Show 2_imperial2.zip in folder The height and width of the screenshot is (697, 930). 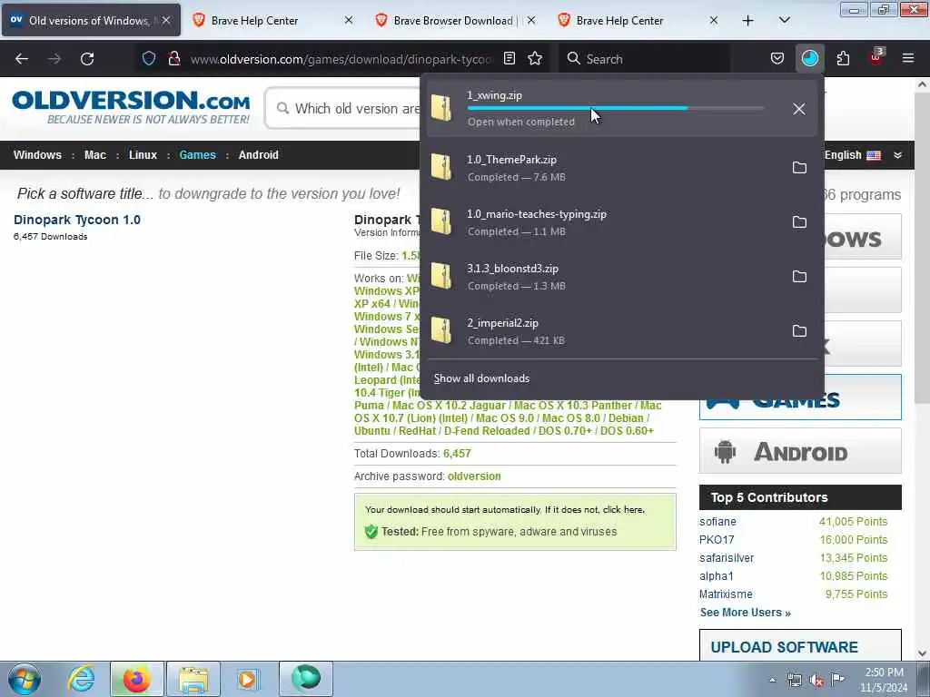[799, 331]
